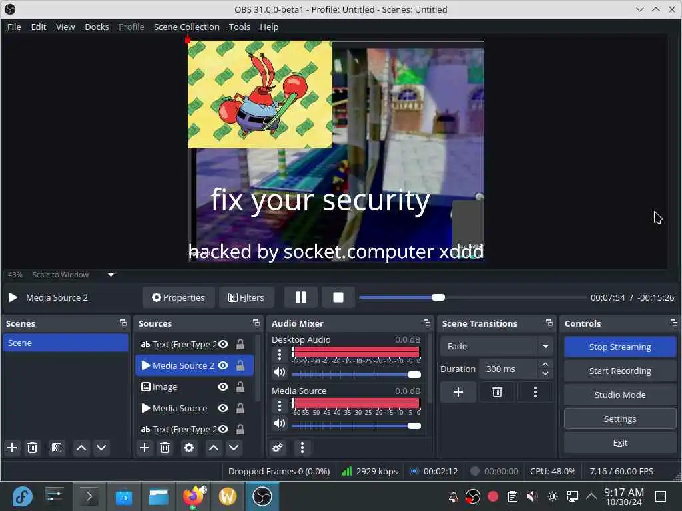Screen dimensions: 682x511
Task: Decrease transition duration with down arrow
Action: (x=545, y=374)
